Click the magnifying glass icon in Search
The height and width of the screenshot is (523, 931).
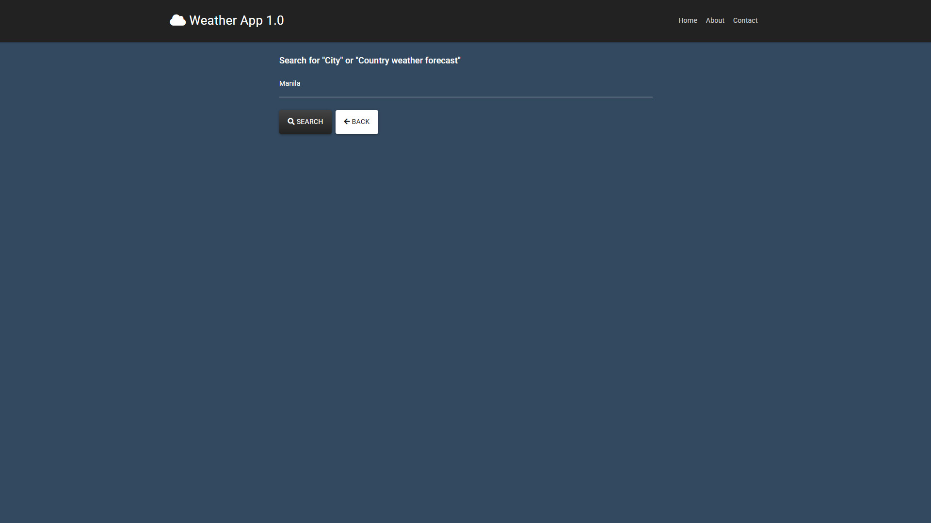pyautogui.click(x=291, y=122)
